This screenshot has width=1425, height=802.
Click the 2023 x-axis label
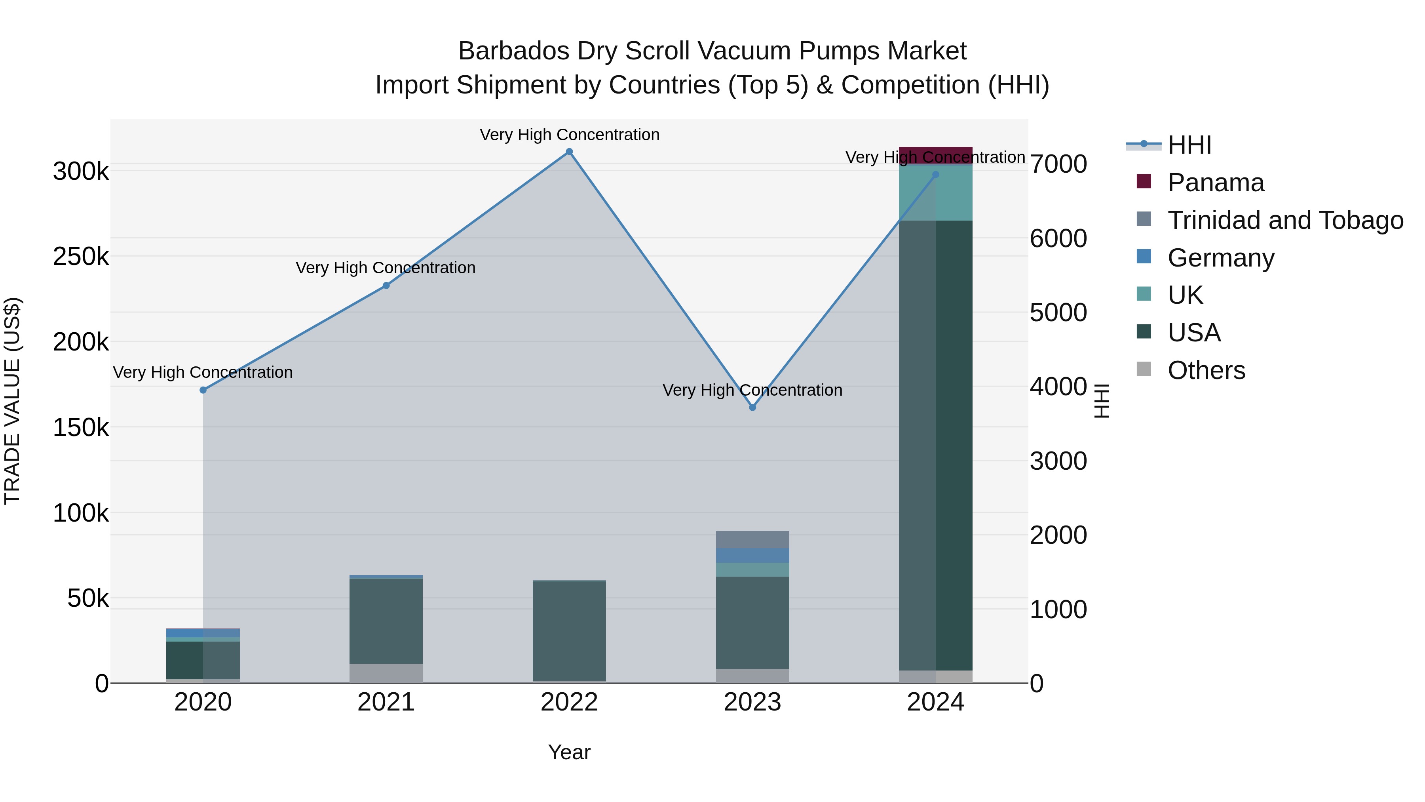click(x=752, y=702)
